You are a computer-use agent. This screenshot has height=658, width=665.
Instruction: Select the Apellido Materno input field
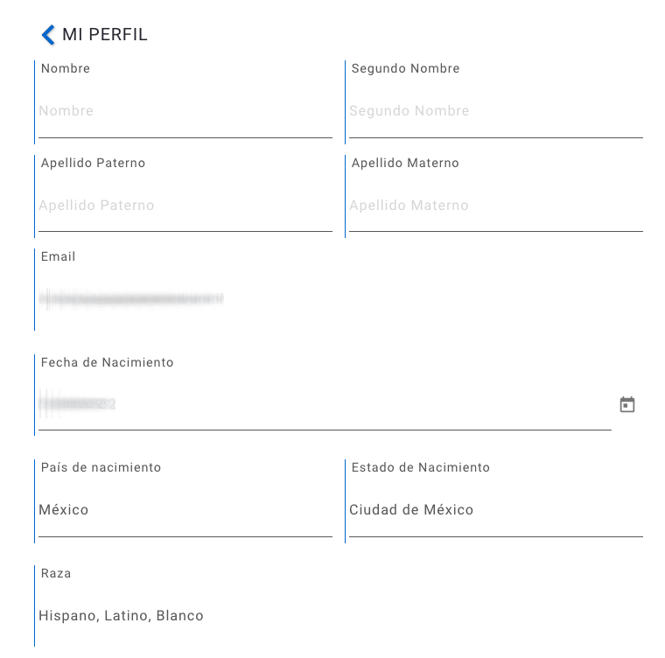tap(496, 206)
